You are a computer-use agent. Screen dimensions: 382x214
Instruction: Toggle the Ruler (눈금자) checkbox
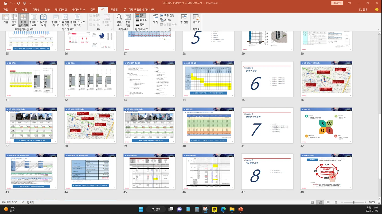coord(95,16)
